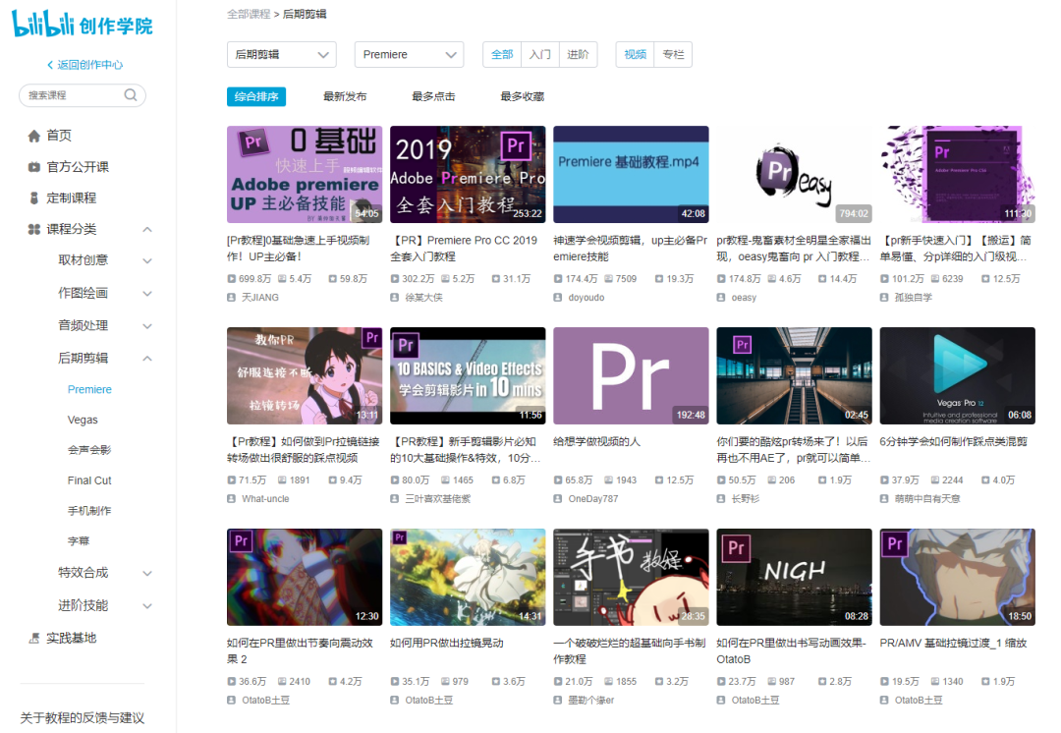
Task: Click 全部课程 breadcrumb link
Action: (249, 14)
